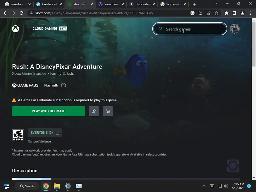Click the CLOUD GAMING label
Screen dimensions: 256x192
pyautogui.click(x=45, y=28)
